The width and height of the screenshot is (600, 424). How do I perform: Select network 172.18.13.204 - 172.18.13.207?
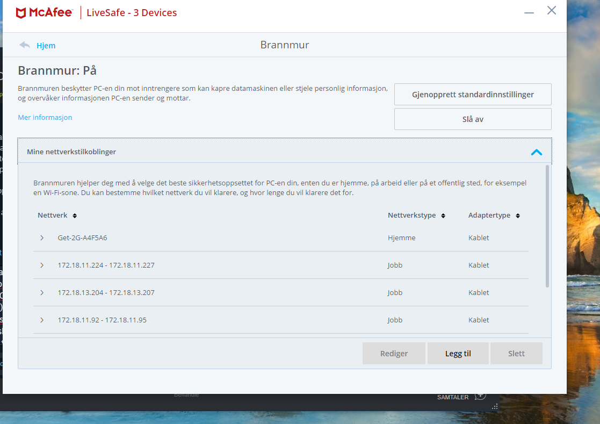point(106,293)
